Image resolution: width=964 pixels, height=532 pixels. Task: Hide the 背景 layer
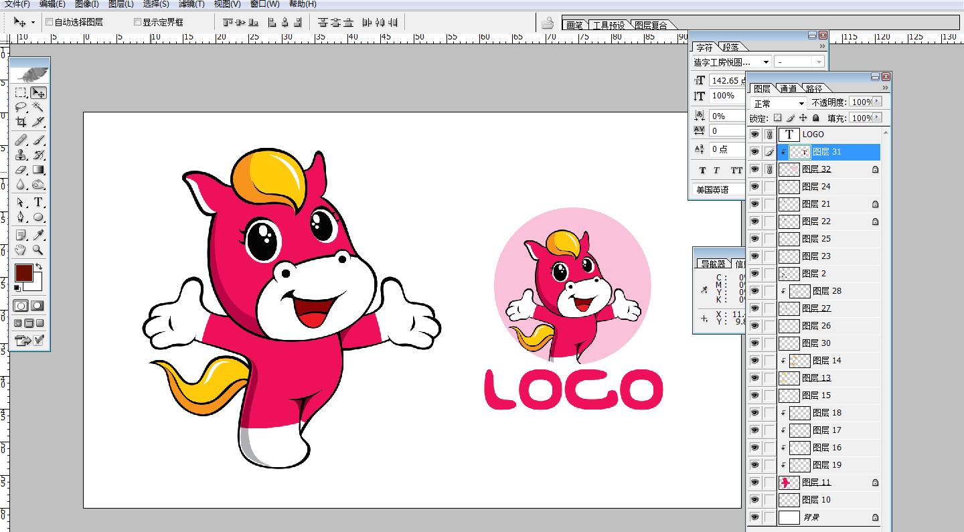tap(754, 517)
